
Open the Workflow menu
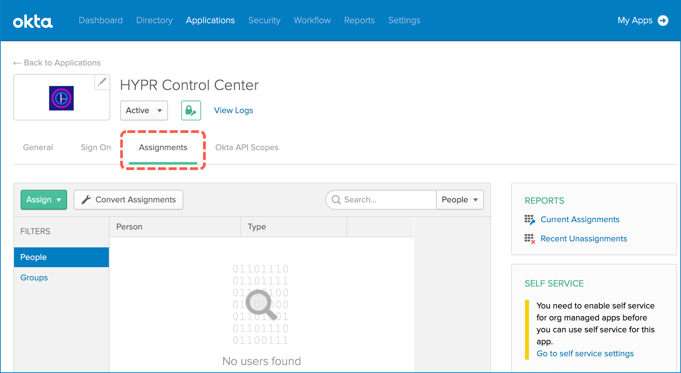point(312,20)
